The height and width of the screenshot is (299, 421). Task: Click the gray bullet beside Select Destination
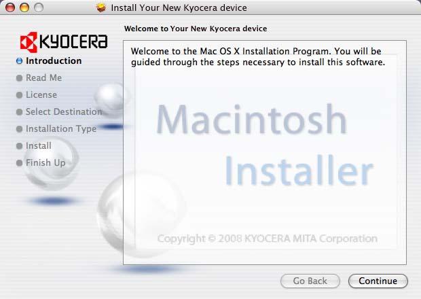(x=19, y=111)
